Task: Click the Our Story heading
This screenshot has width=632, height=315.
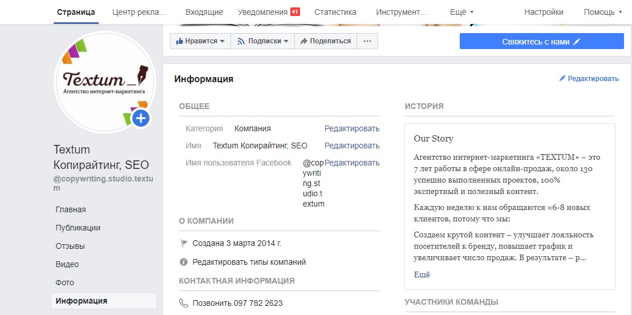Action: click(x=434, y=139)
